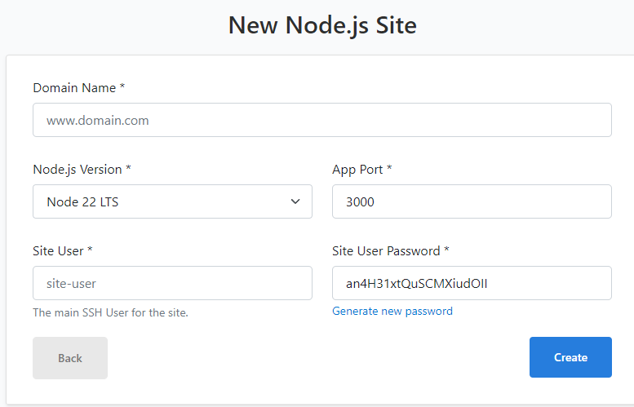Click the Generate new password link
This screenshot has width=634, height=407.
pos(392,312)
